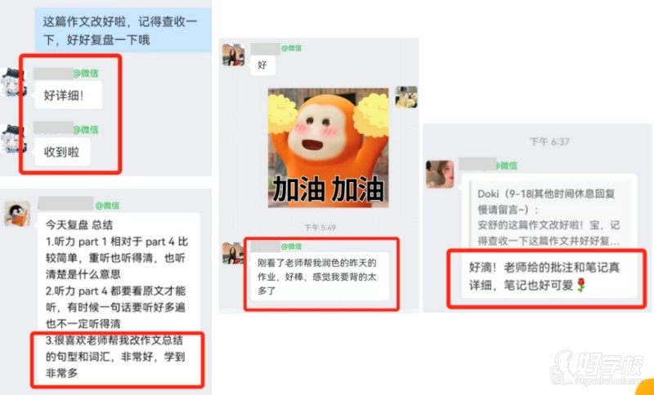Open the profile avatar under 下午 6:37
The height and width of the screenshot is (395, 654).
440,174
